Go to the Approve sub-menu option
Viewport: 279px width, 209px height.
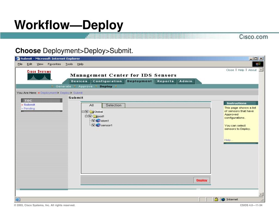pos(85,86)
